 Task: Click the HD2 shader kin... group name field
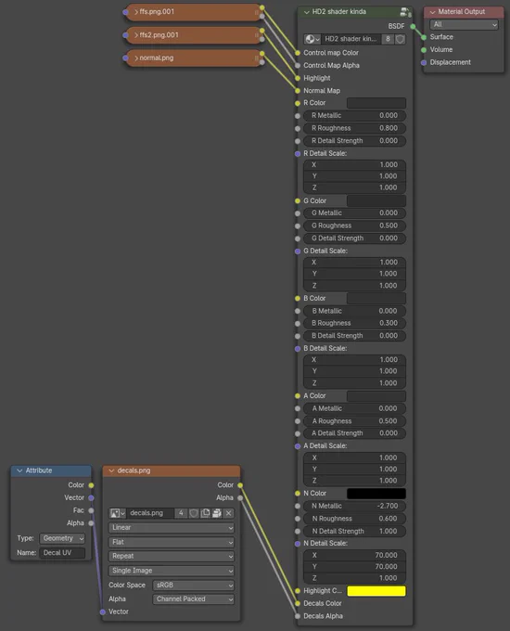351,39
